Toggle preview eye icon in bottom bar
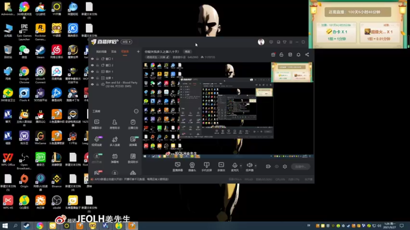This screenshot has height=230, width=410. [x=277, y=167]
